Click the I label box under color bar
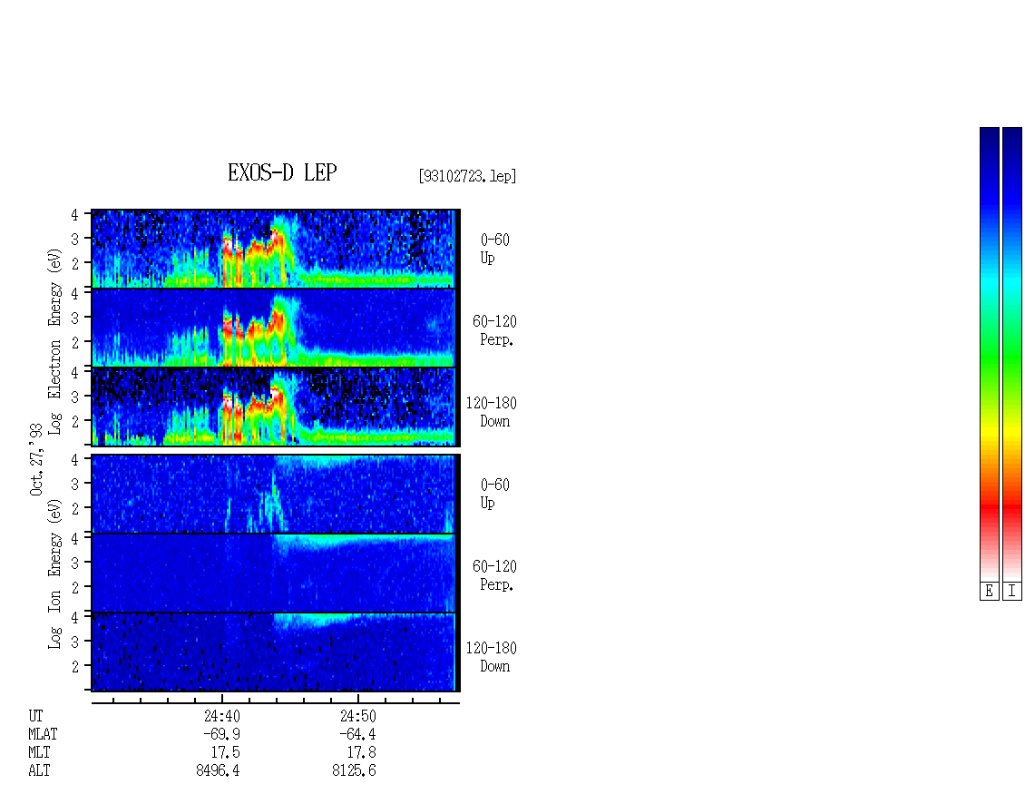Image resolution: width=1025 pixels, height=794 pixels. (x=1012, y=592)
